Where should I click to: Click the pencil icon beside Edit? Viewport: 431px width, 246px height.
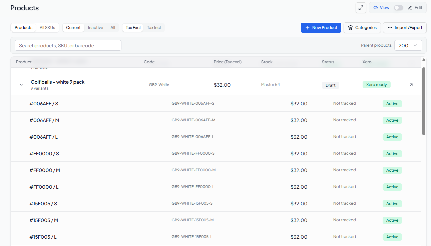click(x=410, y=8)
